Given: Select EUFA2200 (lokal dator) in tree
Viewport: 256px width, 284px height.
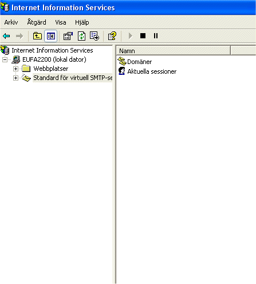Looking at the screenshot, I should [x=54, y=59].
